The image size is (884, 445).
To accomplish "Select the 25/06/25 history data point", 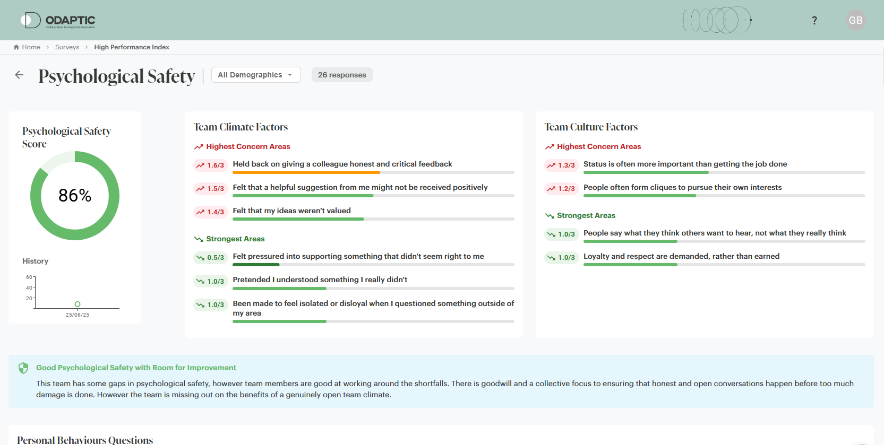I will click(78, 304).
